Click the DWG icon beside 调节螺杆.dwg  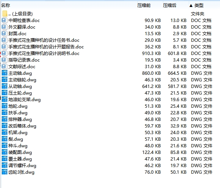[x=4, y=166]
